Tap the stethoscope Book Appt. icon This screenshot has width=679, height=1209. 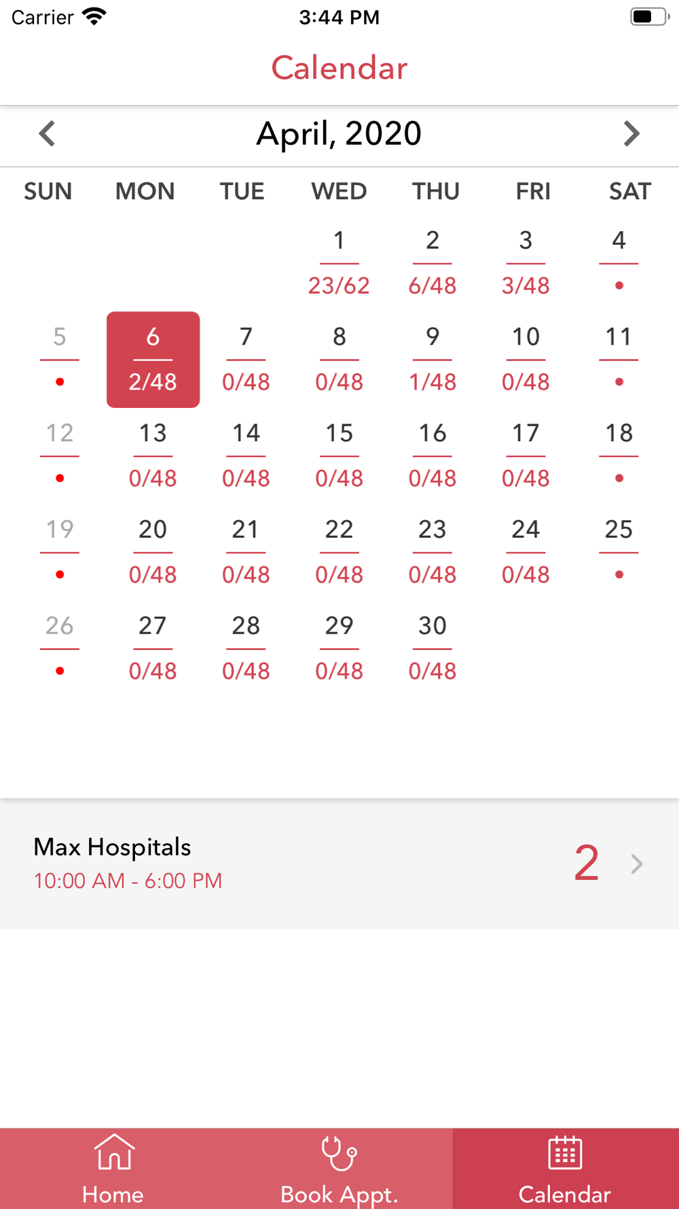339,1153
